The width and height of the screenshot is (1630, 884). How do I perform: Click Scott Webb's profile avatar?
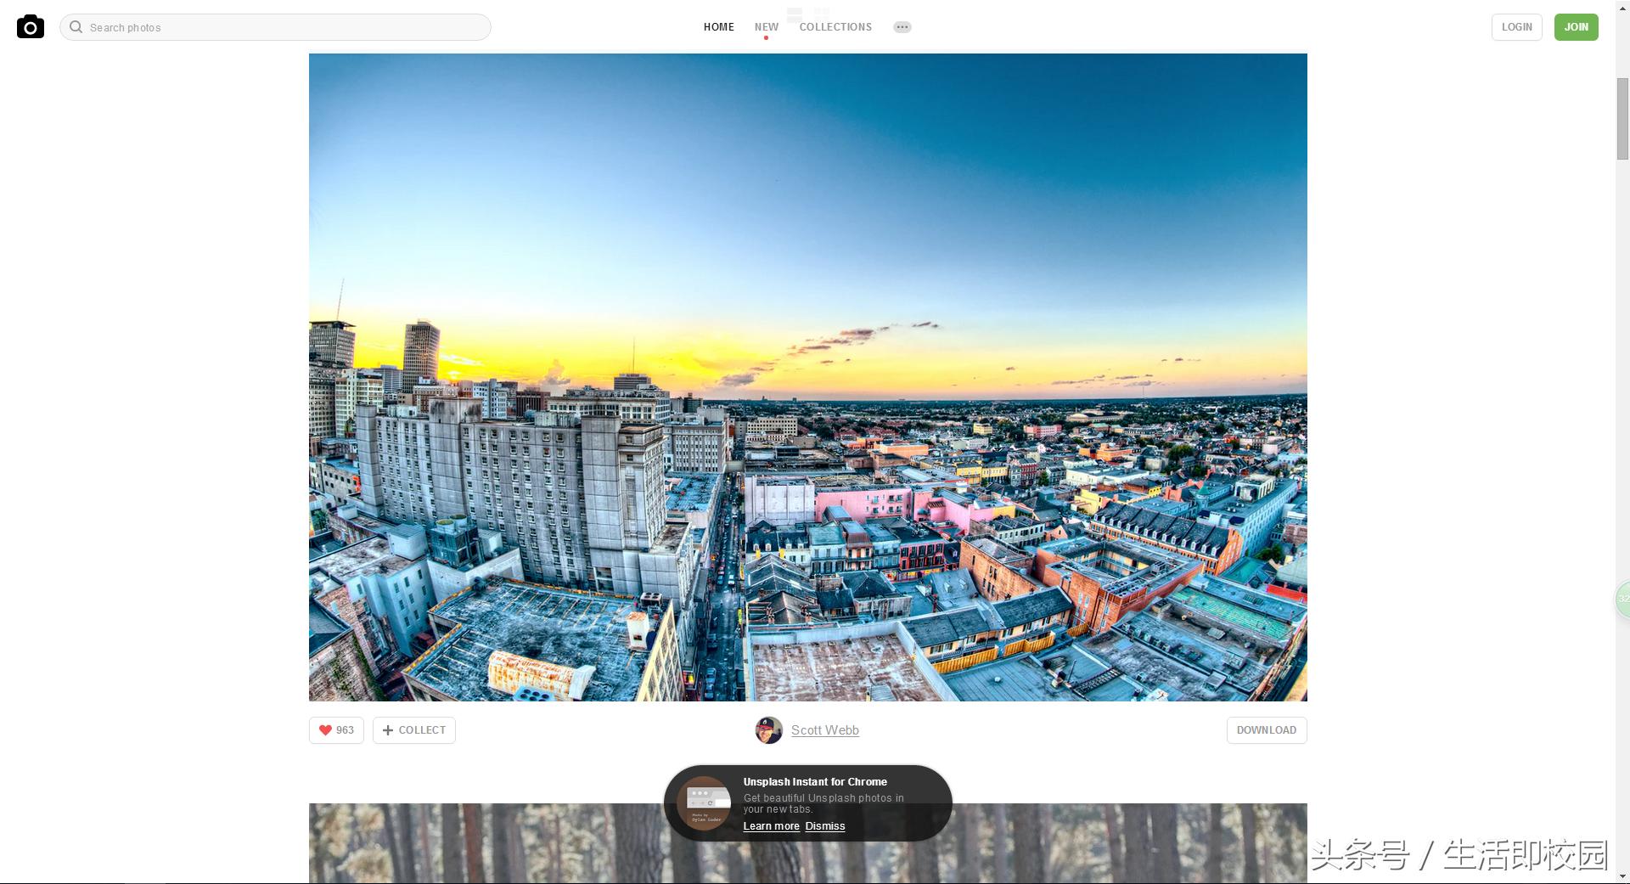[768, 730]
